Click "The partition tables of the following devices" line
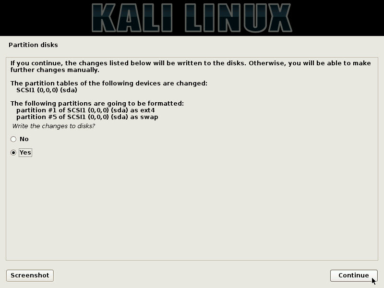 click(x=109, y=83)
